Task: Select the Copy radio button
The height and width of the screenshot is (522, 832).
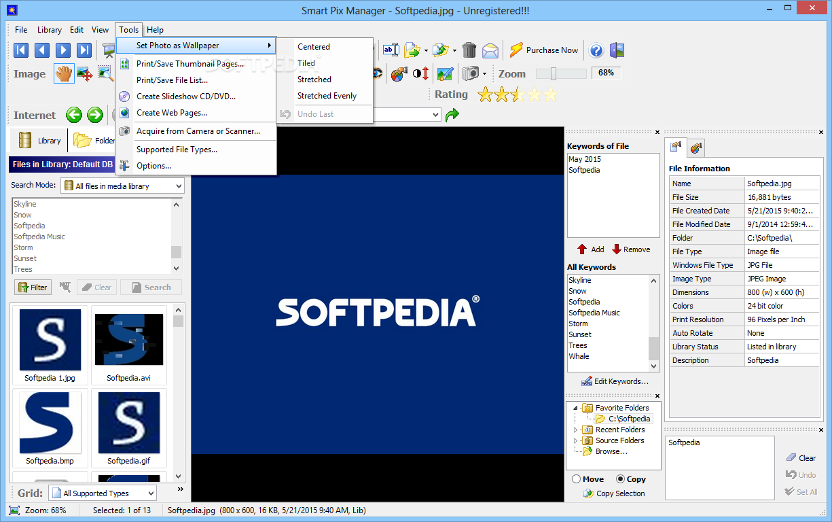Action: coord(621,479)
